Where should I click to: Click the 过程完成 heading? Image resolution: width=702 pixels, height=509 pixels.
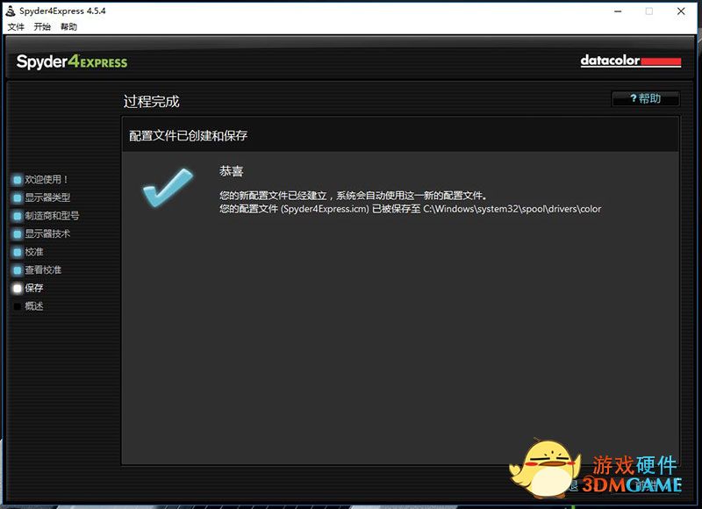(151, 102)
